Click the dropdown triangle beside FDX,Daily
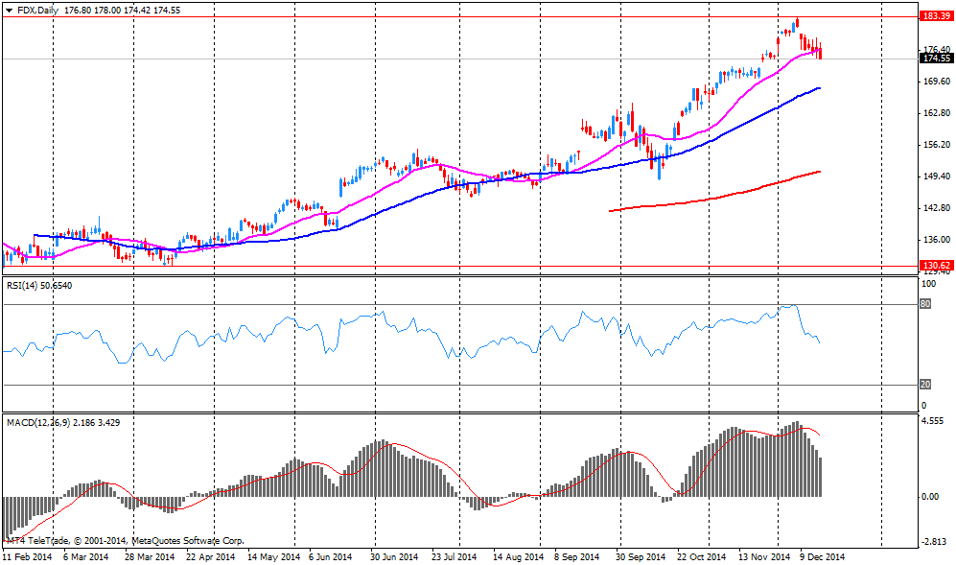The width and height of the screenshot is (956, 565). tap(8, 10)
